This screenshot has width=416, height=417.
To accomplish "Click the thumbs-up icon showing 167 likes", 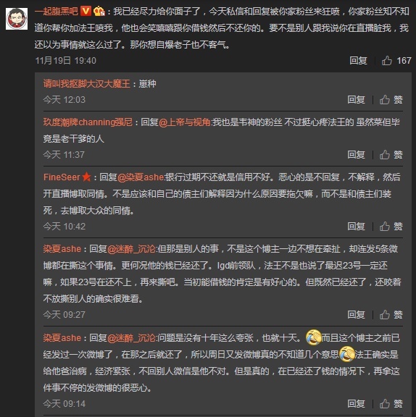I will point(387,61).
